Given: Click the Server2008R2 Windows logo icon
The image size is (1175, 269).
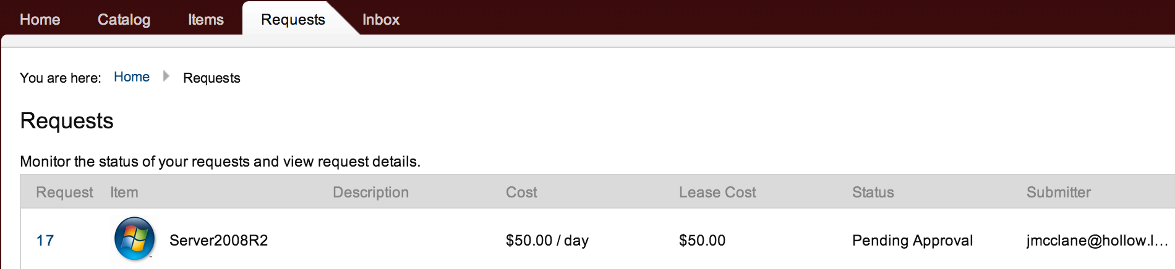Looking at the screenshot, I should click(134, 239).
